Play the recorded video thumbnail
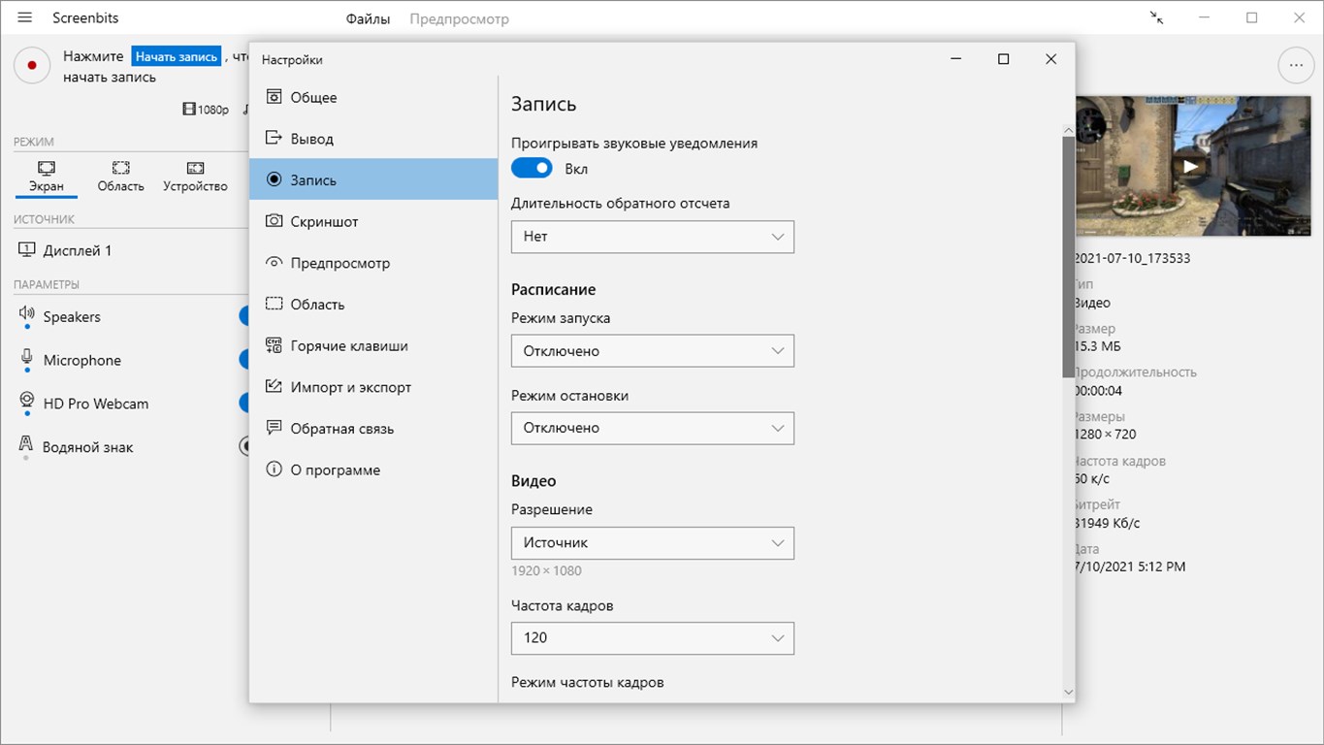 click(1191, 166)
